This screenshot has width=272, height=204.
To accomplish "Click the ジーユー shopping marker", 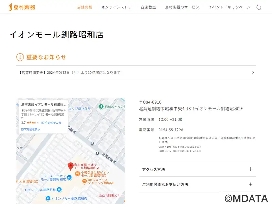I will [x=69, y=177].
